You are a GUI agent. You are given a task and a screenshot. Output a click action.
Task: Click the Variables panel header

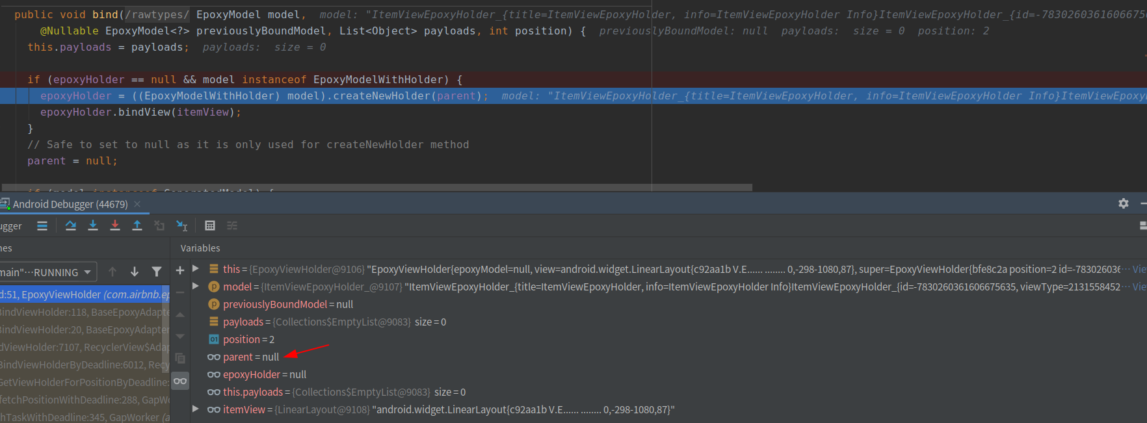[200, 248]
